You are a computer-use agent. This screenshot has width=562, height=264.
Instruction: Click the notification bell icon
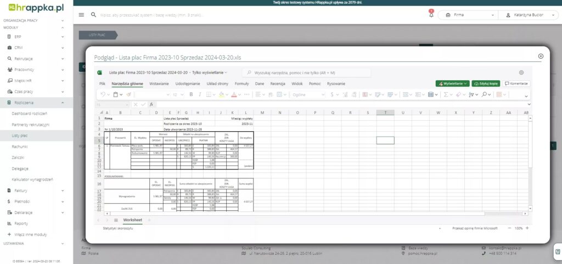[431, 15]
